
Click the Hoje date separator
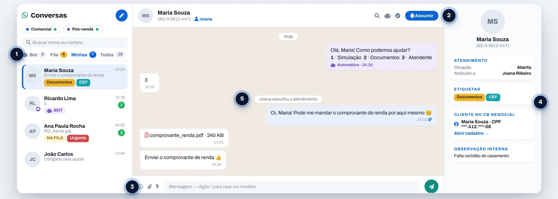[x=288, y=37]
